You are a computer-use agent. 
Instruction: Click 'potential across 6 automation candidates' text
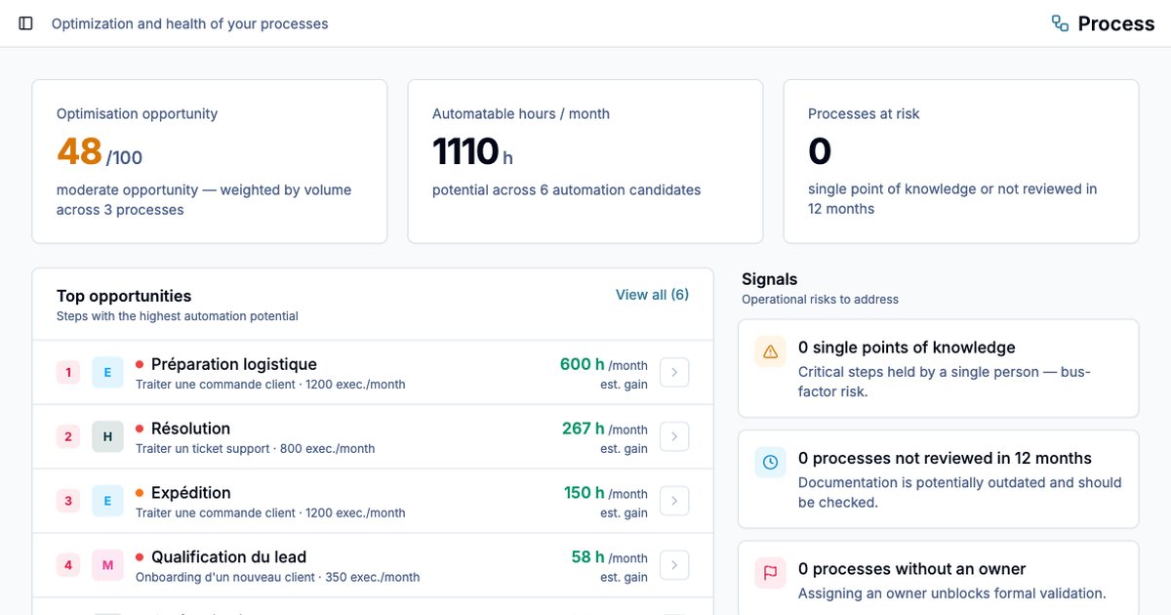567,190
